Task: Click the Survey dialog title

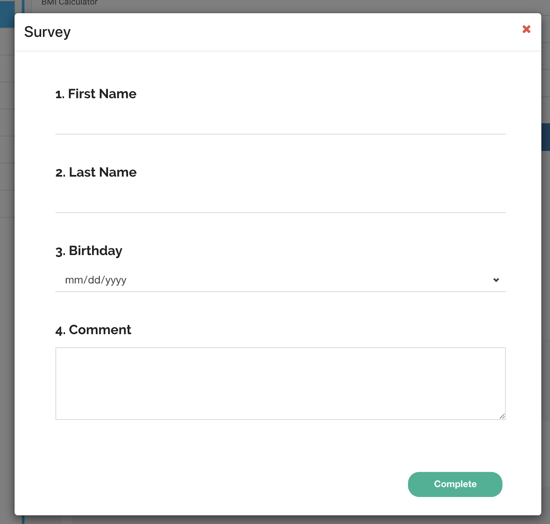Action: 47,32
